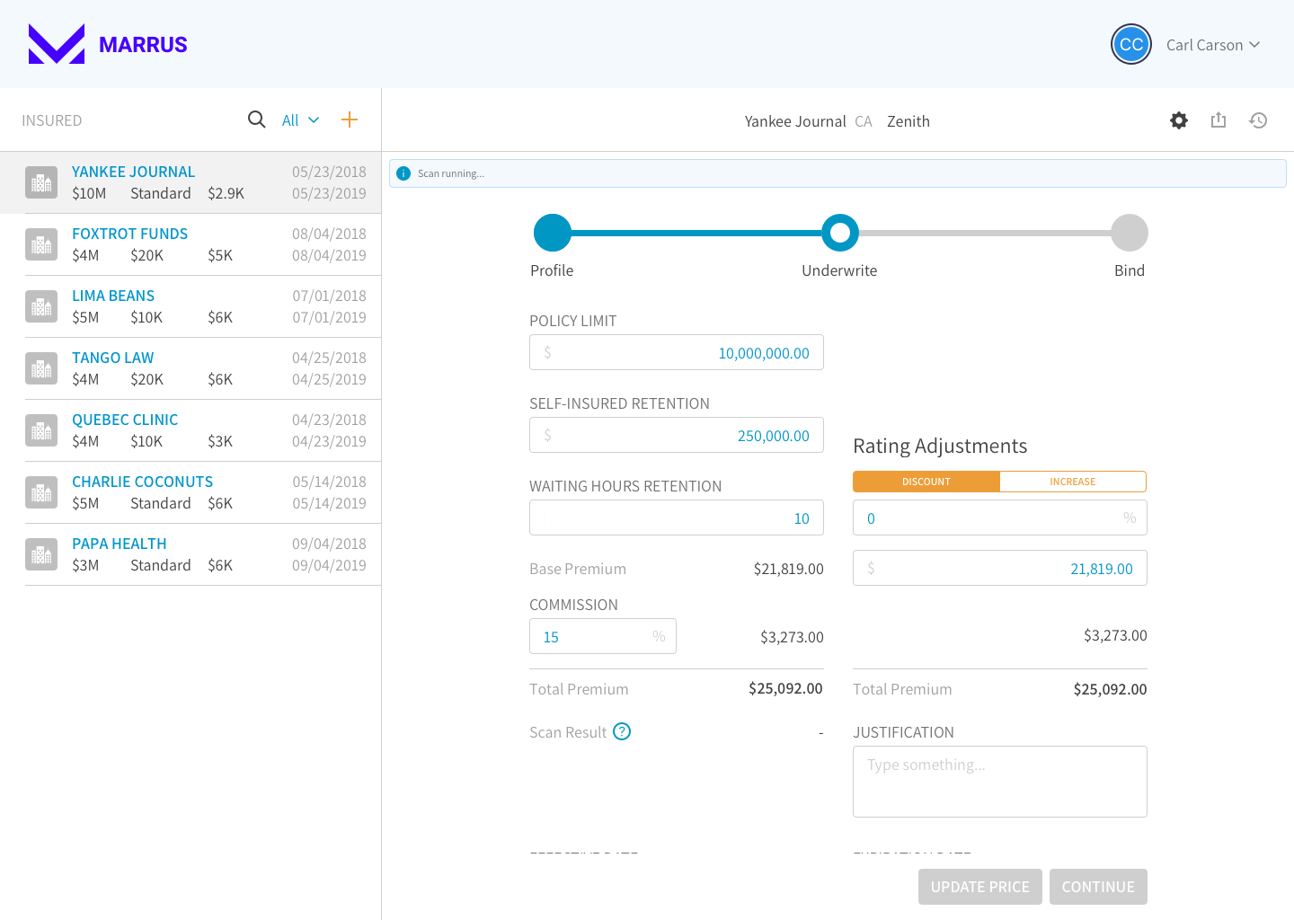Edit the rating adjustment percent field
Screen dimensions: 1294x920
tap(1000, 517)
